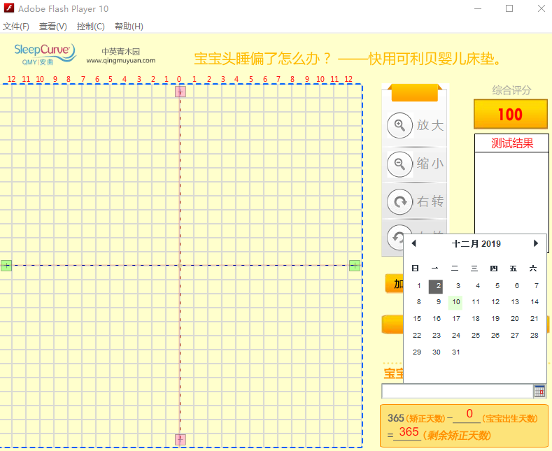552x451 pixels.
Task: Select December 30 in calendar
Action: pyautogui.click(x=437, y=352)
